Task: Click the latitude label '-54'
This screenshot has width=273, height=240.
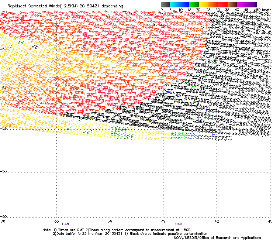Action: click(3, 88)
